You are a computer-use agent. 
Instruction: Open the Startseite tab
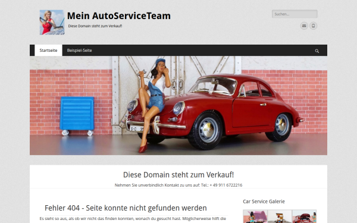point(48,51)
